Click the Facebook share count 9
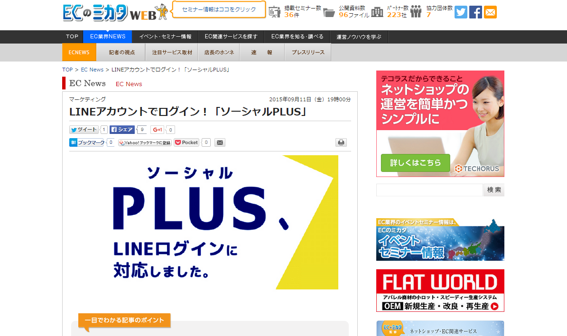 tap(142, 129)
